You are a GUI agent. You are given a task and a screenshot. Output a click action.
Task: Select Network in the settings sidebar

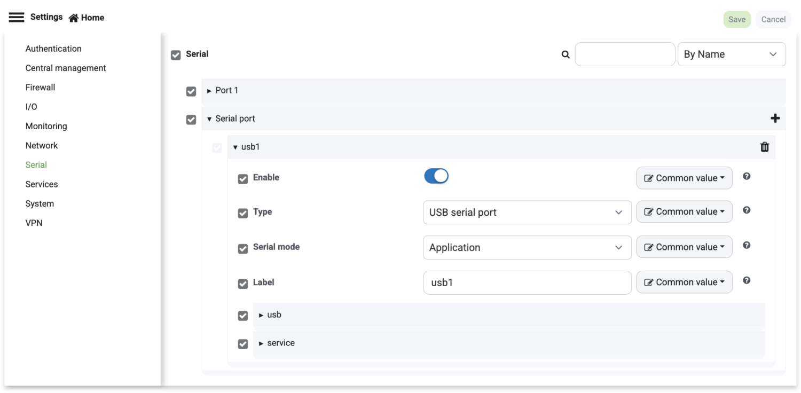[42, 146]
